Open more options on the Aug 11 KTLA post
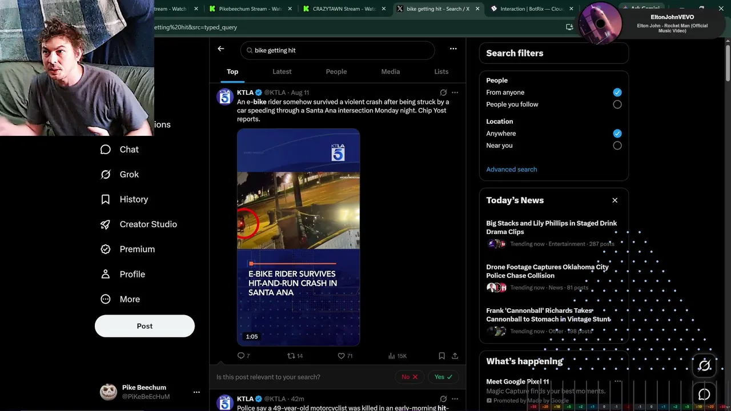The image size is (731, 411). click(455, 92)
